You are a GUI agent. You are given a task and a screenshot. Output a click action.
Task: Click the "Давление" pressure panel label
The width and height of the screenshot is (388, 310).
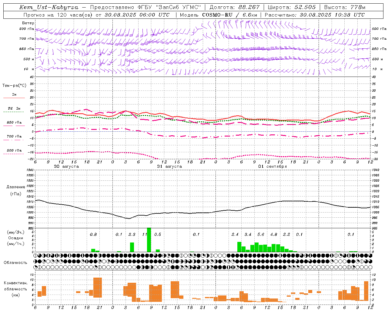point(16,187)
